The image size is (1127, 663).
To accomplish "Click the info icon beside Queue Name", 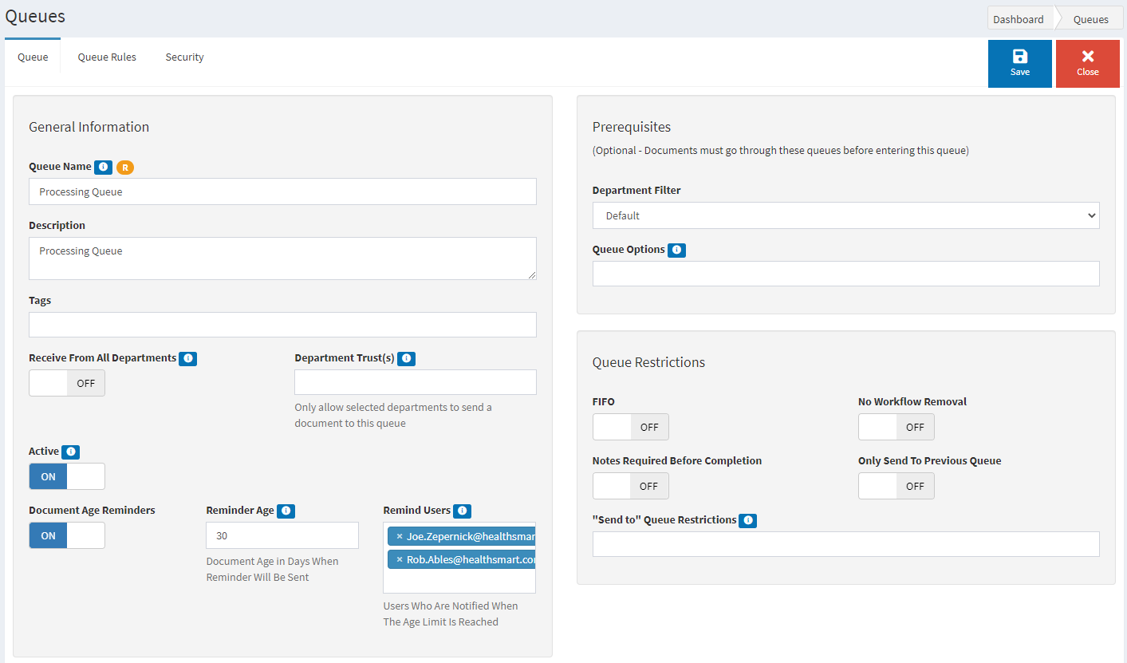I will point(103,167).
